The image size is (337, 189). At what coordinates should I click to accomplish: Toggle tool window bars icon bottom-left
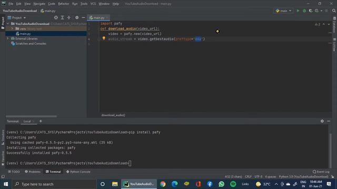pyautogui.click(x=3, y=176)
